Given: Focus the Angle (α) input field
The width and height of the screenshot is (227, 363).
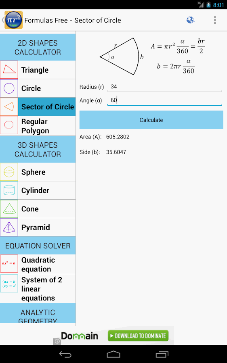Looking at the screenshot, I should tap(165, 100).
